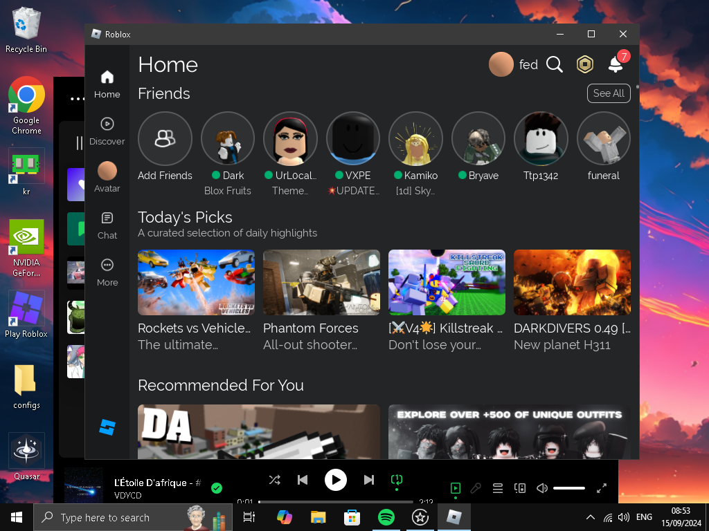This screenshot has width=709, height=531.
Task: Open friend funeral's avatar
Action: (604, 138)
